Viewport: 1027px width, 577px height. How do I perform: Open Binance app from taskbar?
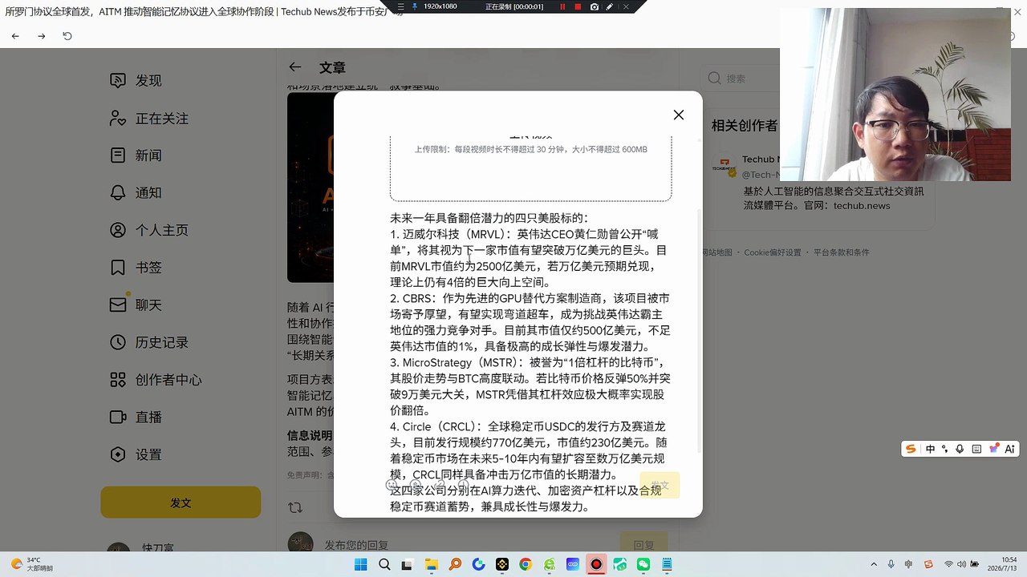click(x=502, y=564)
